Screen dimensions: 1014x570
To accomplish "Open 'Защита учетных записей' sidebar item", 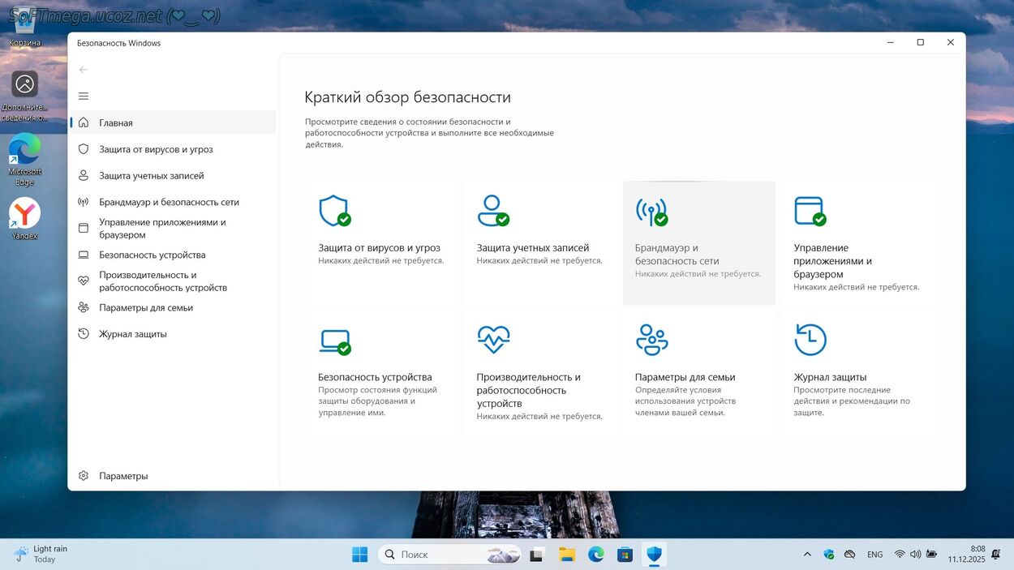I will tap(151, 176).
